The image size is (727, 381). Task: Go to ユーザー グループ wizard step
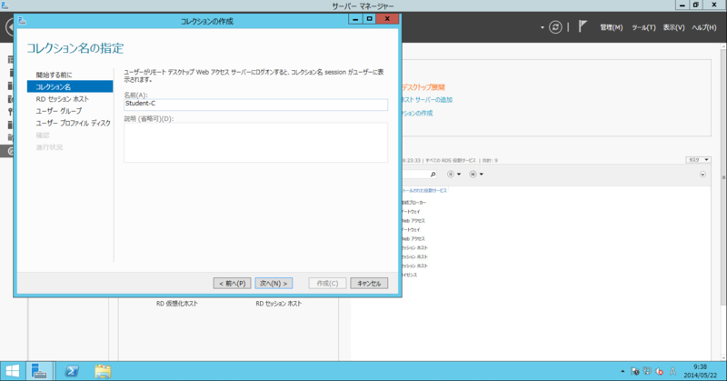click(59, 111)
